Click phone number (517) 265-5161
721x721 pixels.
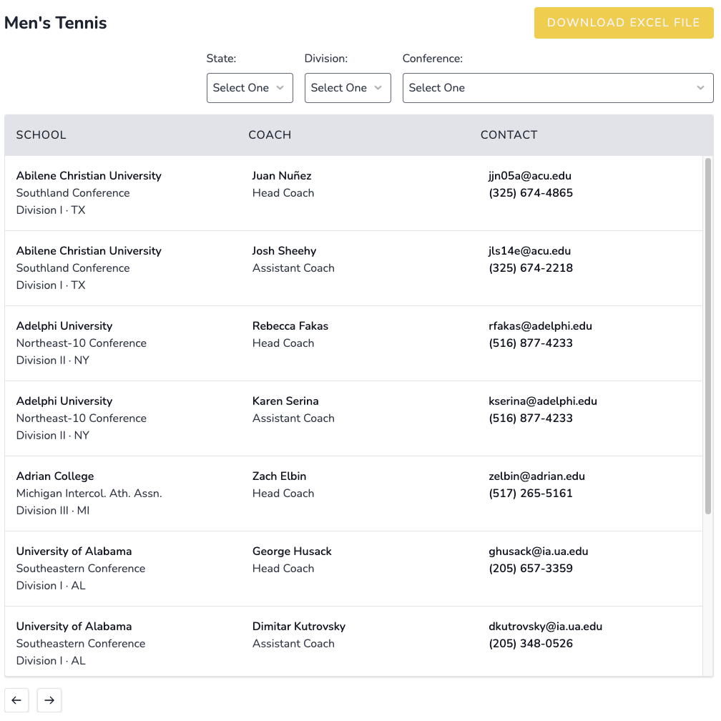click(531, 494)
